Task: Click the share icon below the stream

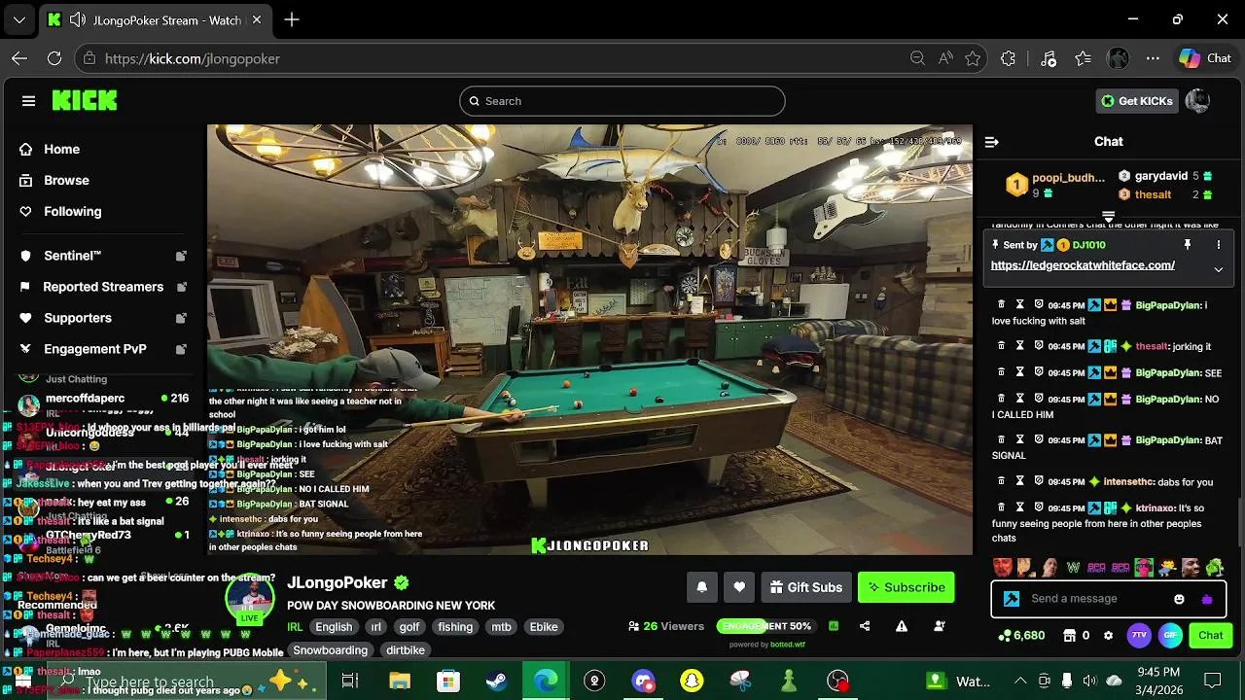Action: (865, 626)
